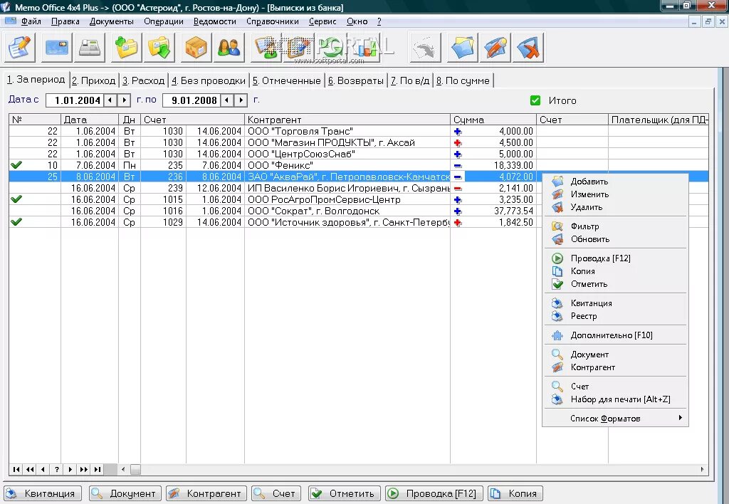The width and height of the screenshot is (729, 504).
Task: Expand the Список Форматов submenu
Action: (x=616, y=419)
